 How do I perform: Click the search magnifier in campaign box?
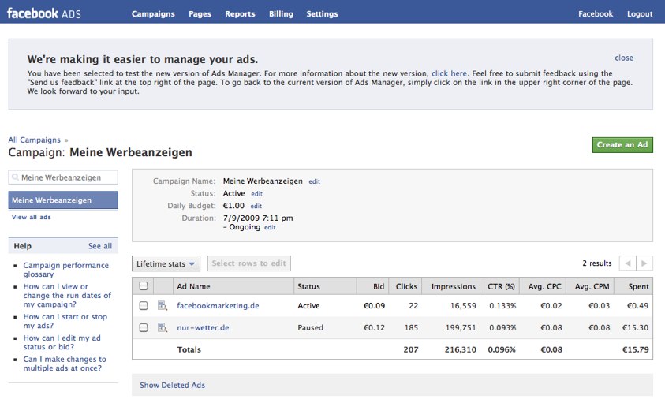click(15, 177)
